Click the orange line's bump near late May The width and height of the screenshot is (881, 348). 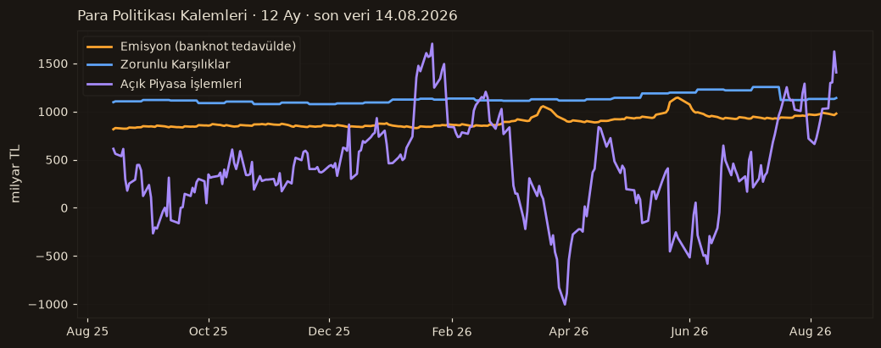[677, 97]
